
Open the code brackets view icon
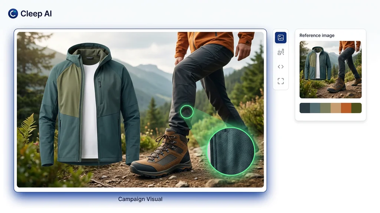(281, 67)
